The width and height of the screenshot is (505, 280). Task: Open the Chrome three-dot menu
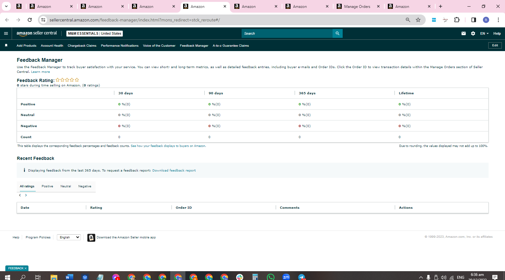pyautogui.click(x=498, y=20)
